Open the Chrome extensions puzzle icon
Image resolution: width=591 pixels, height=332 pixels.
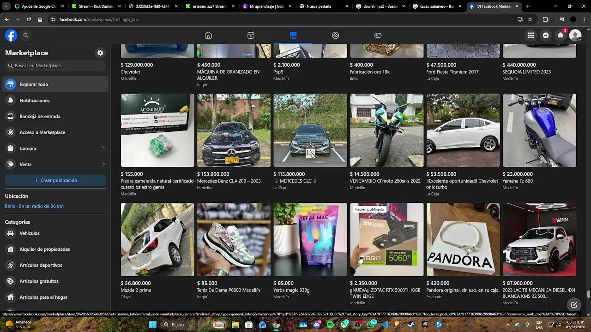pos(546,19)
